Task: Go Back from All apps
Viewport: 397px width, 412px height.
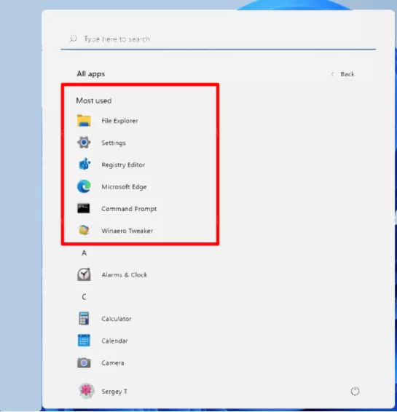Action: [x=342, y=74]
